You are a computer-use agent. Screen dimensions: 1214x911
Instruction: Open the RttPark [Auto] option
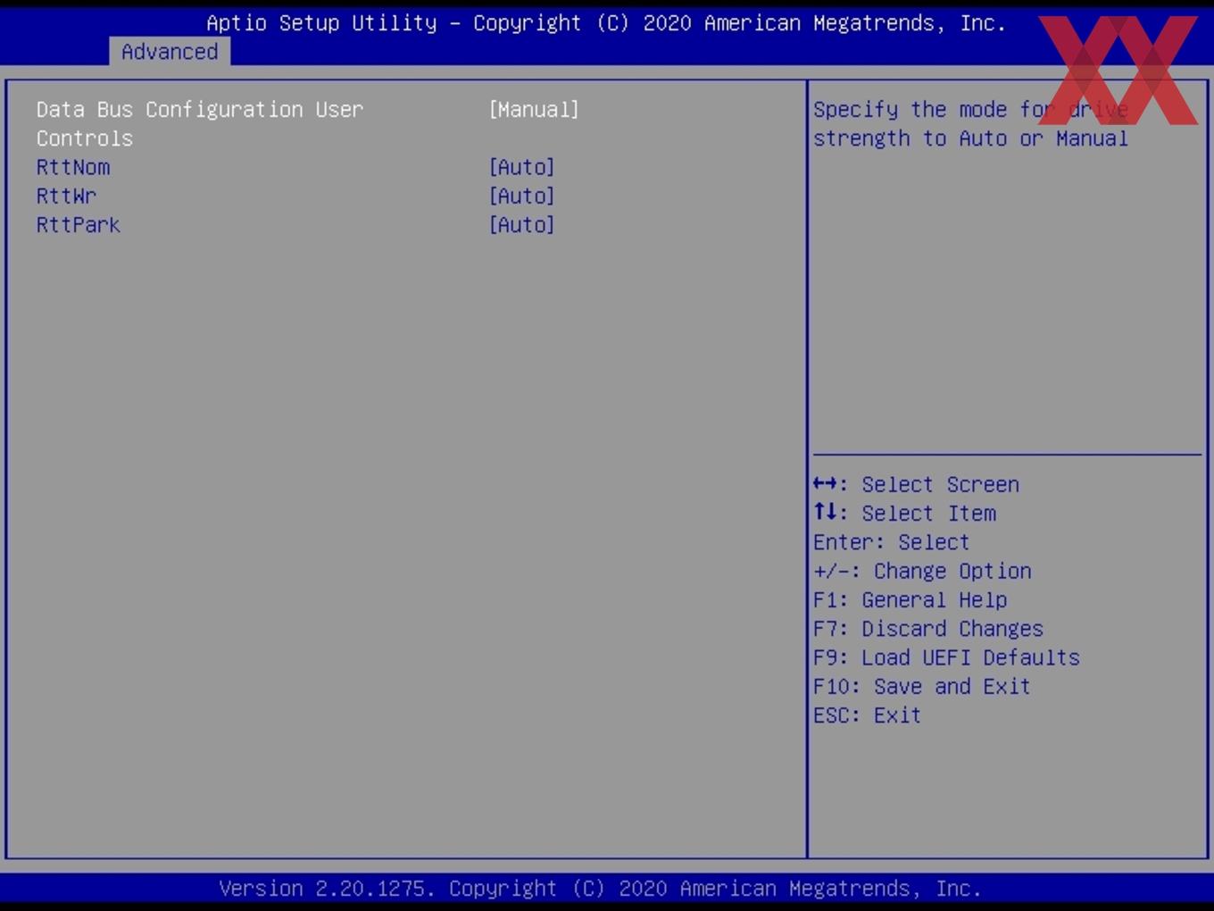[x=521, y=224]
